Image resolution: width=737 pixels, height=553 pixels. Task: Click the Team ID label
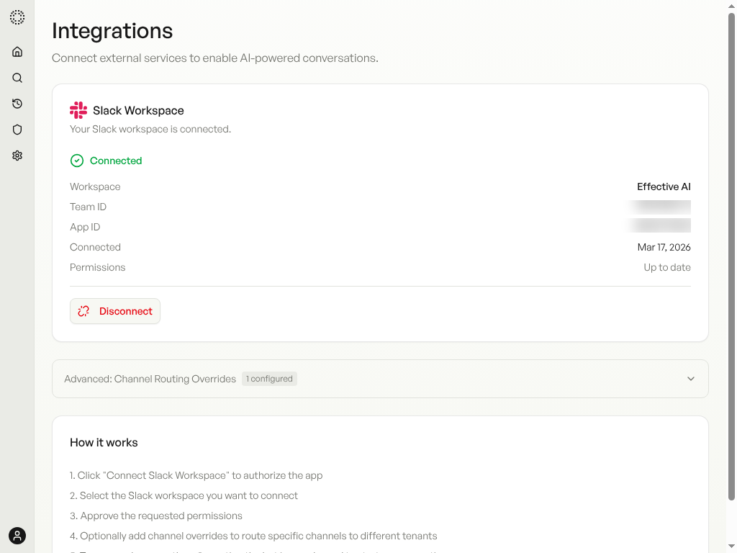(x=88, y=207)
